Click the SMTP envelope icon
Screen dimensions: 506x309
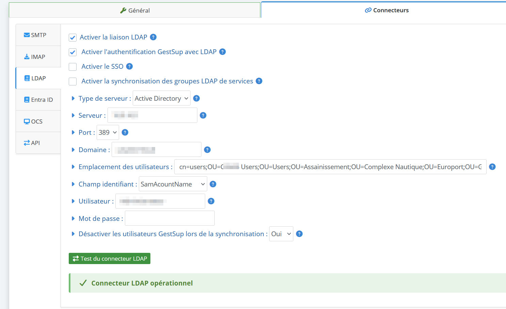click(27, 35)
